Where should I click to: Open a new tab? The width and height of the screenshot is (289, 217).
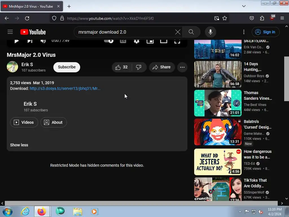[x=69, y=6]
